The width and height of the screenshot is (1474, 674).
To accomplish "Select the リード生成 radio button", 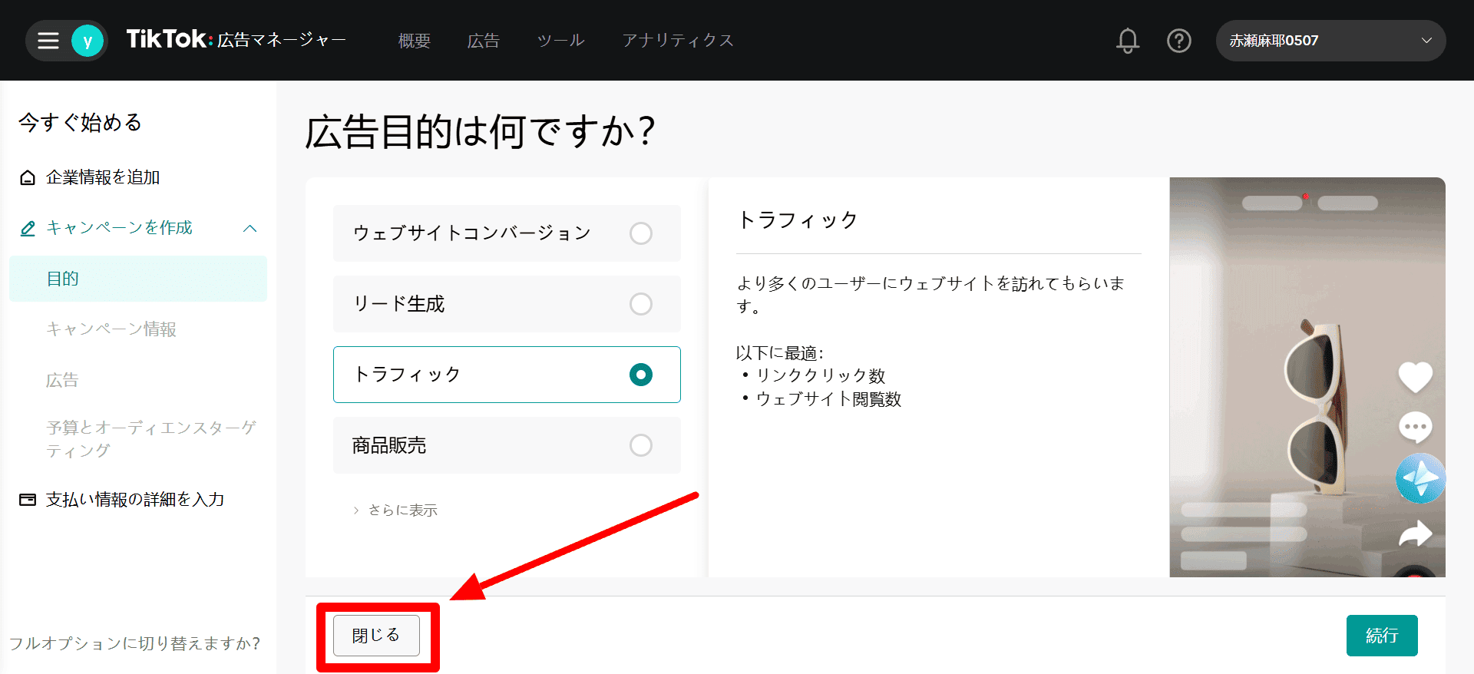I will click(x=641, y=304).
